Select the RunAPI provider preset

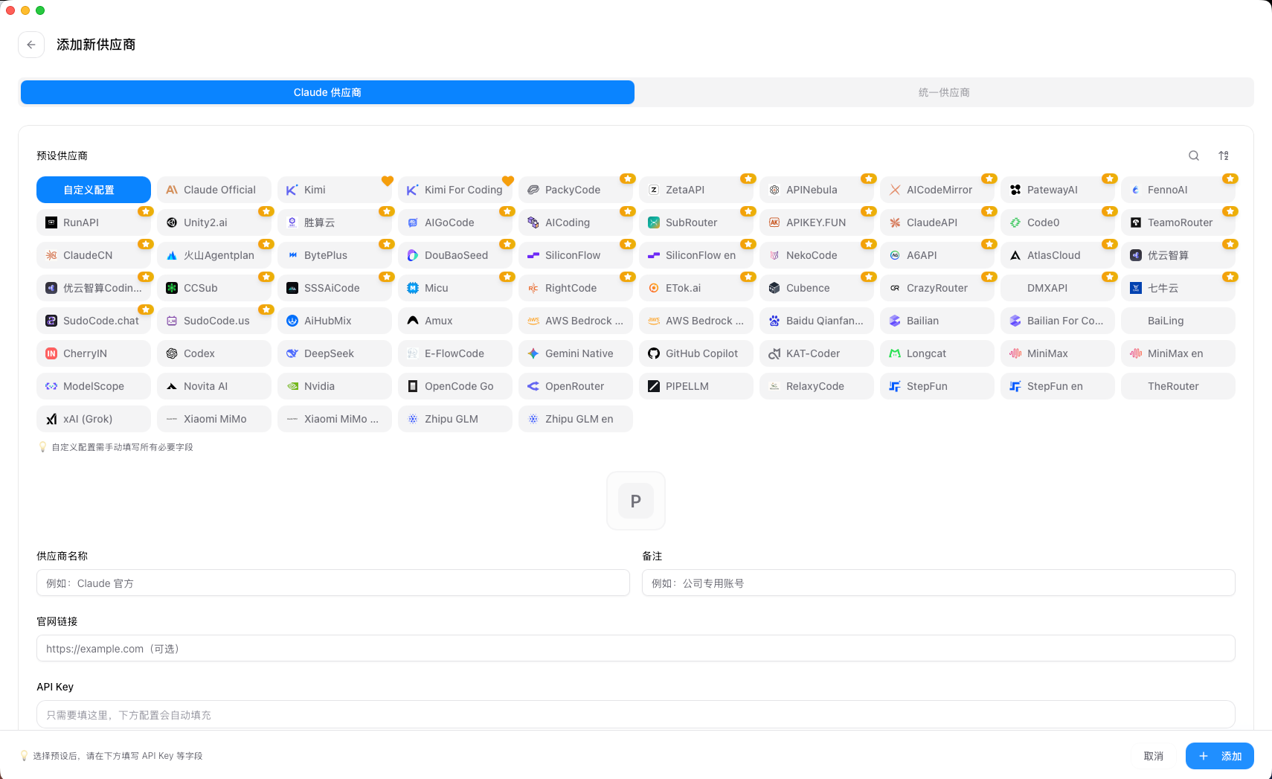pos(94,222)
